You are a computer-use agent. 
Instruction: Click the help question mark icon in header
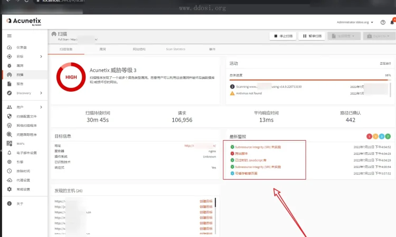click(383, 22)
